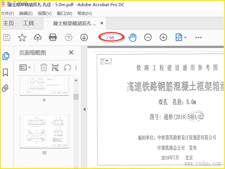Click the 中国铁路总公司 发布 text
The height and width of the screenshot is (169, 225).
(177, 148)
